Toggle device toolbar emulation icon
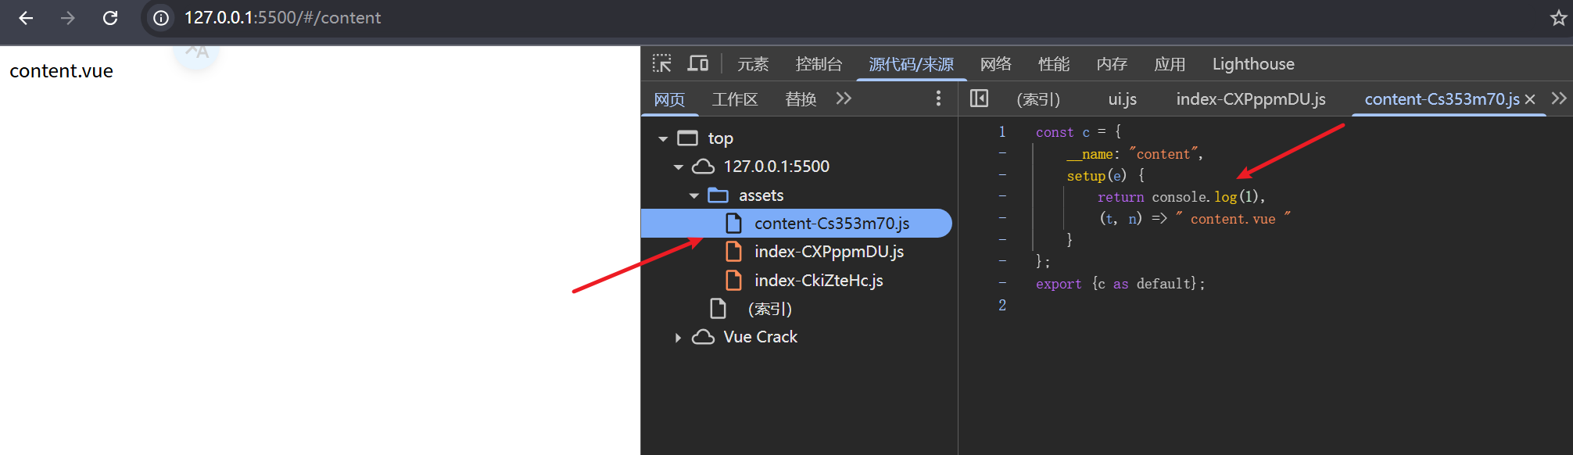Viewport: 1573px width, 455px height. click(x=697, y=64)
